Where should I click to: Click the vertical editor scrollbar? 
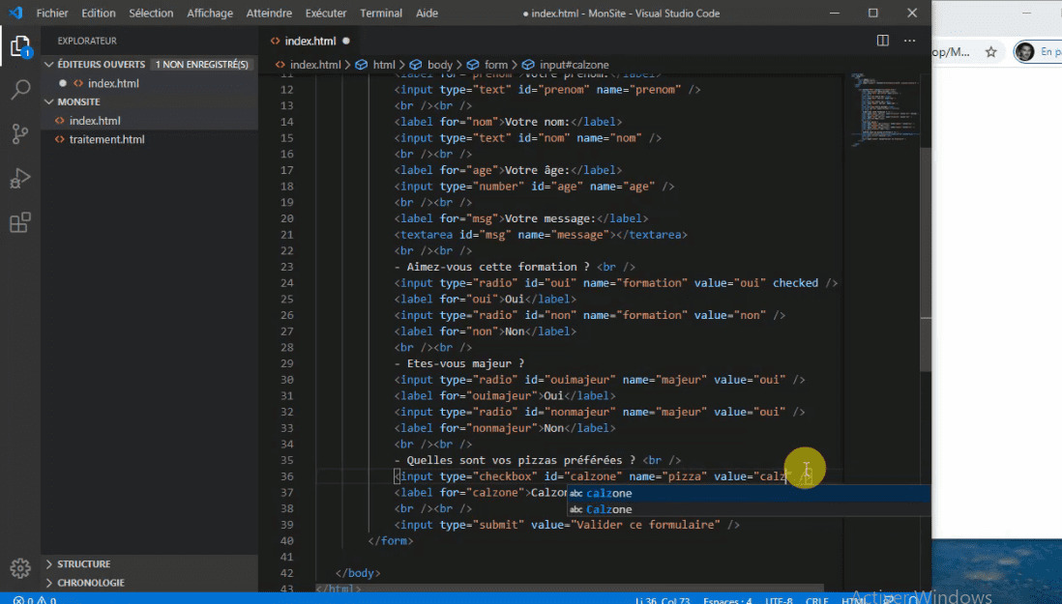click(x=926, y=259)
